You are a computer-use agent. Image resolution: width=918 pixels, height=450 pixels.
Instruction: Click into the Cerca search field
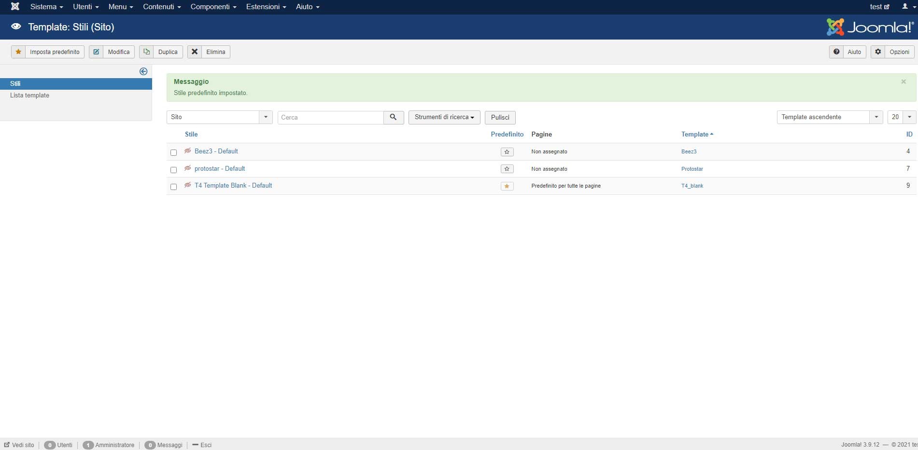pyautogui.click(x=330, y=117)
